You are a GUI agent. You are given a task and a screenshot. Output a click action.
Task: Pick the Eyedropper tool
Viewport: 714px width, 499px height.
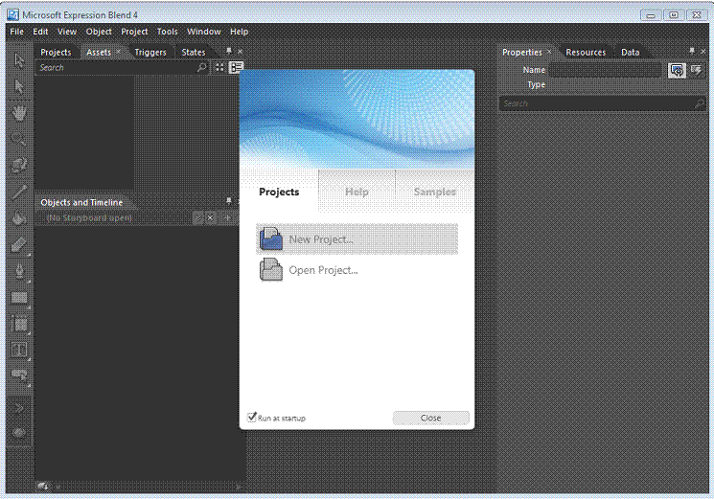coord(19,192)
